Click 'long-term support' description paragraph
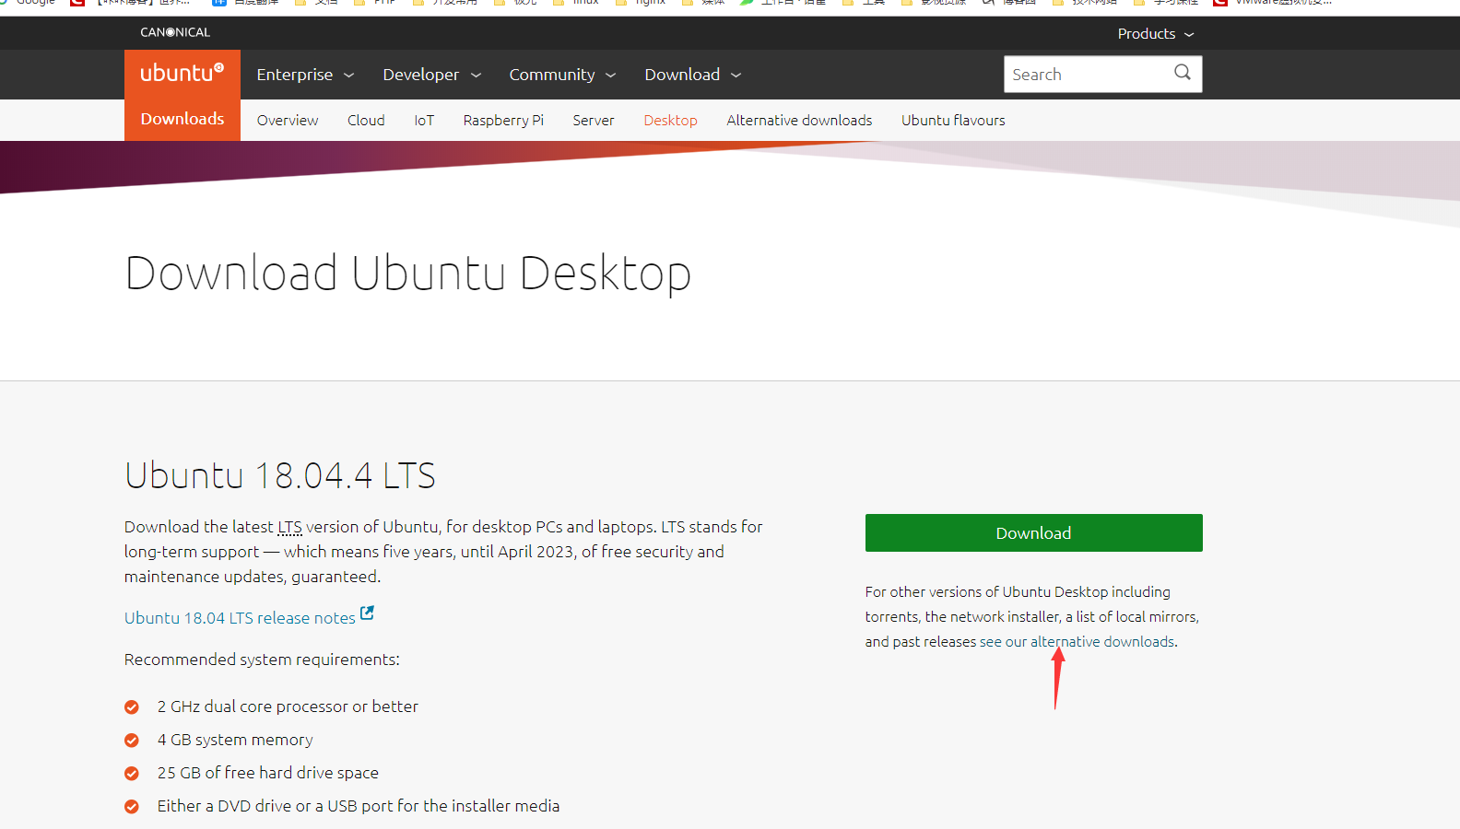 pyautogui.click(x=443, y=552)
